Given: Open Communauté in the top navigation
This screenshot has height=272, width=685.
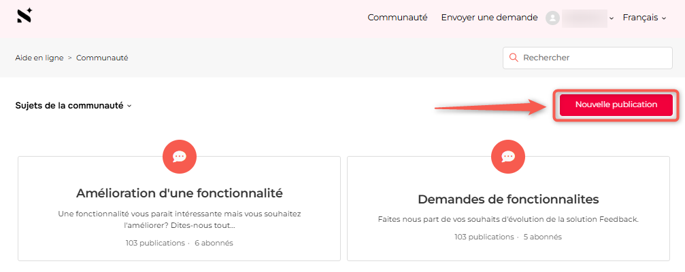Looking at the screenshot, I should click(397, 18).
